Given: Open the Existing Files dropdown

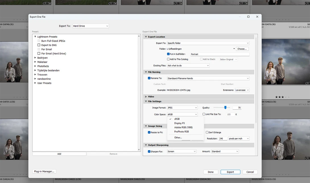Looking at the screenshot, I should 188,65.
